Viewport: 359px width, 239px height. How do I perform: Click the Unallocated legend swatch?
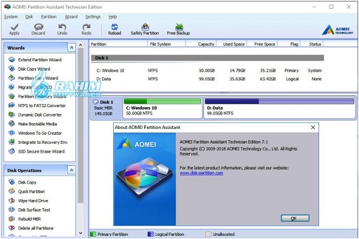point(208,234)
